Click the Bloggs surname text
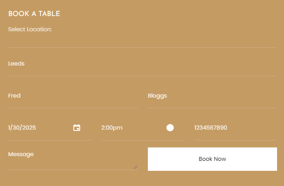The image size is (284, 186). [x=157, y=96]
